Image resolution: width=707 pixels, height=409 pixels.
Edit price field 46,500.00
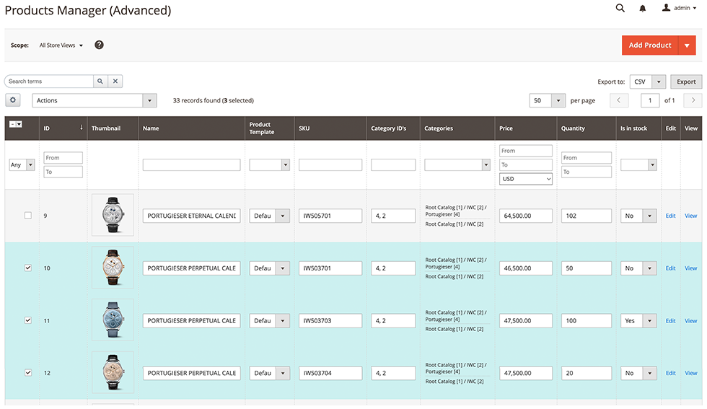(x=526, y=268)
